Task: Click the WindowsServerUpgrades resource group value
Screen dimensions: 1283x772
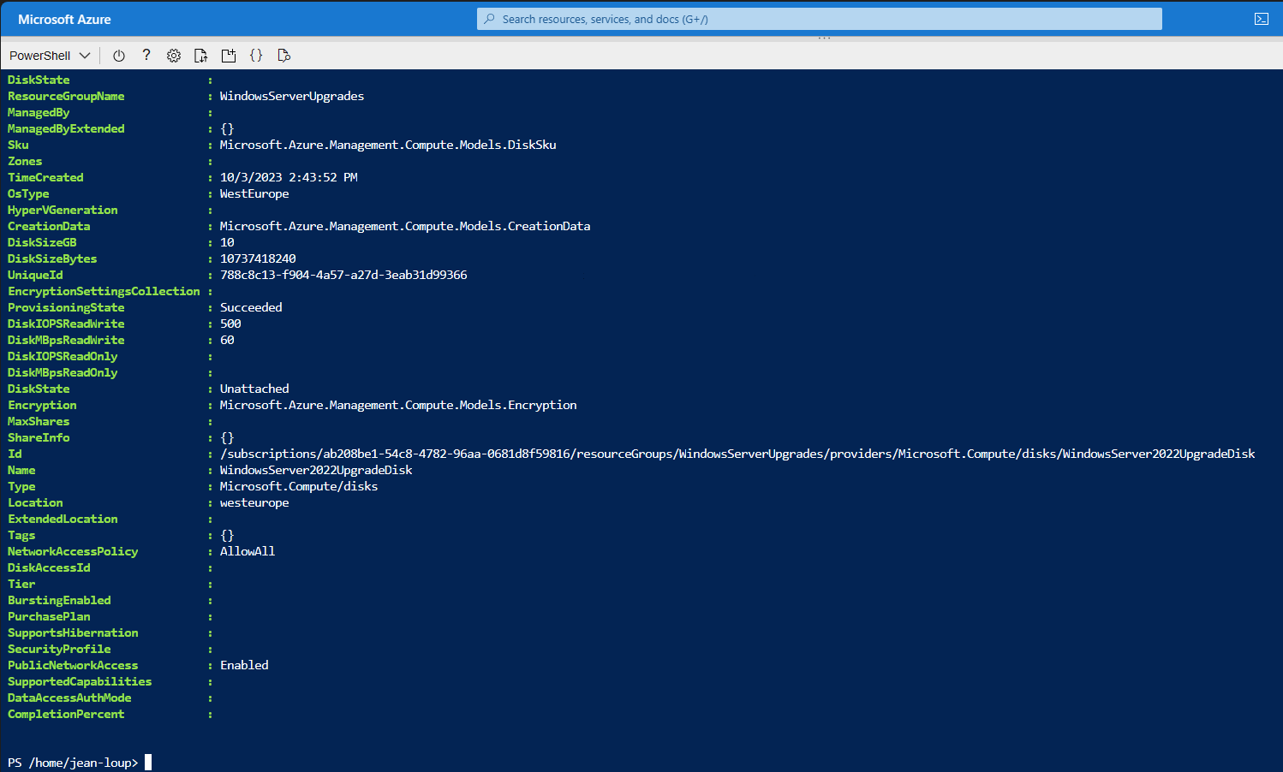Action: tap(292, 96)
